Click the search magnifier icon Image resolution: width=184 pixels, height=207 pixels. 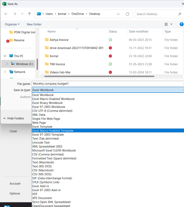tap(180, 14)
